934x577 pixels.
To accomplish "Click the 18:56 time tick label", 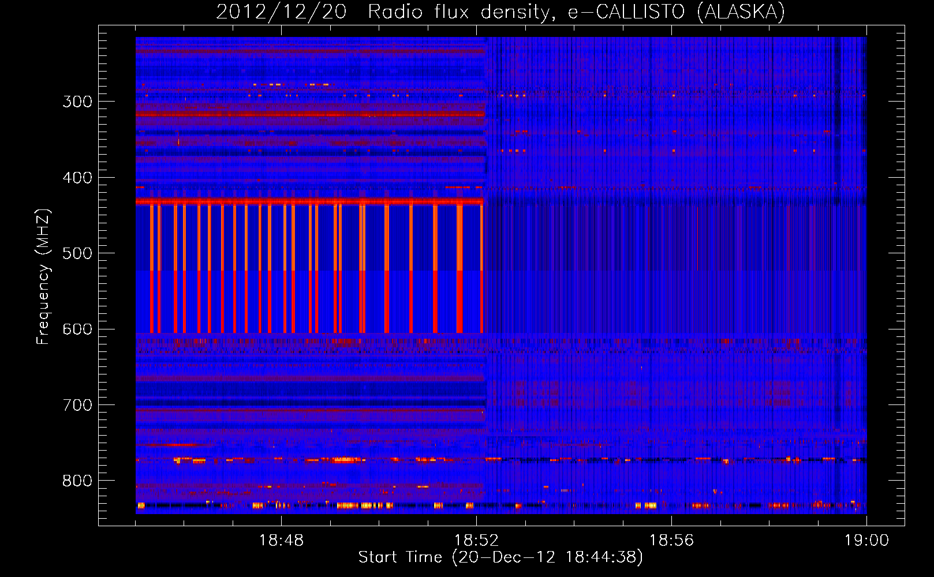I will (x=671, y=541).
